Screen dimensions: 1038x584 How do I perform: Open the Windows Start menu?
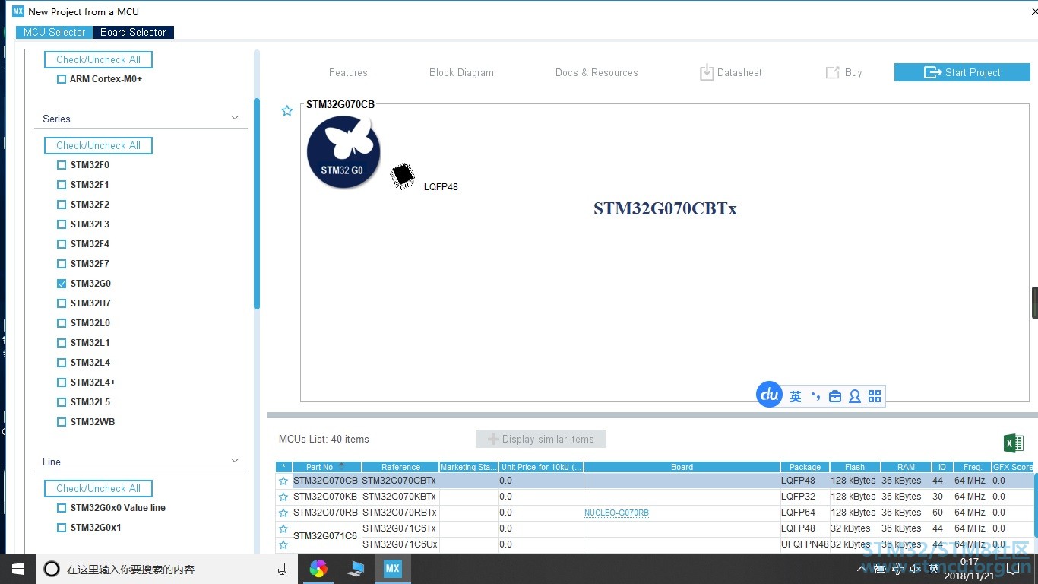click(x=18, y=569)
